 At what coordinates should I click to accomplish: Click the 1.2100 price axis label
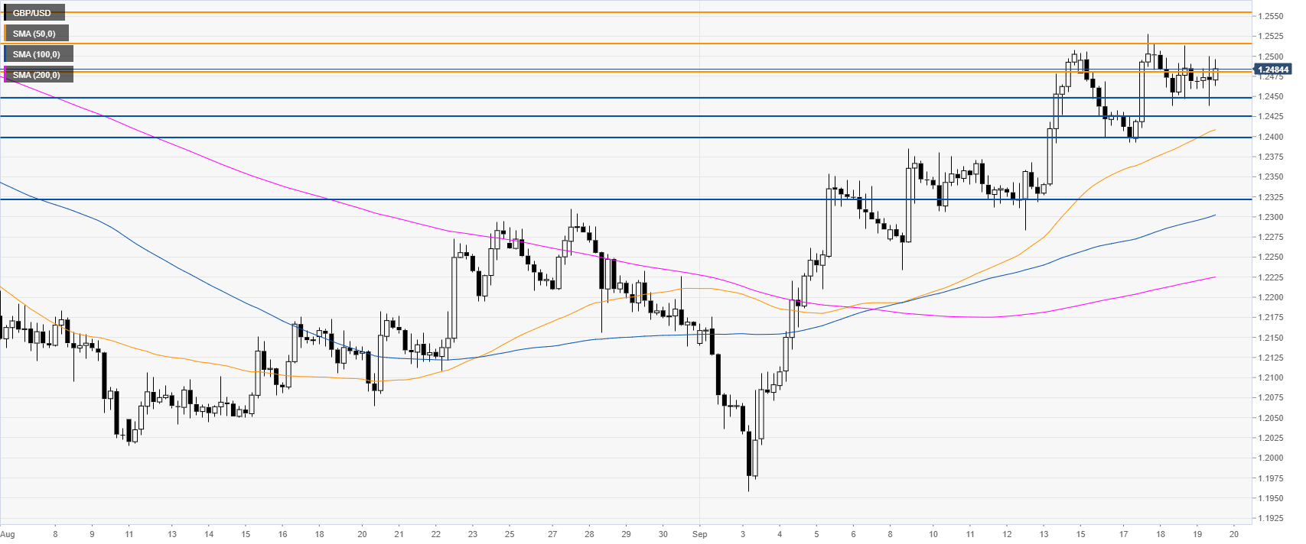pyautogui.click(x=1271, y=377)
